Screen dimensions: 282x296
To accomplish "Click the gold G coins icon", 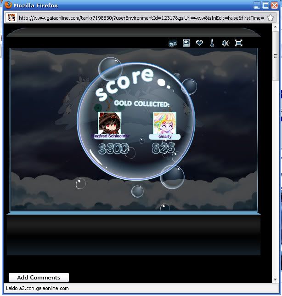I will tap(173, 43).
